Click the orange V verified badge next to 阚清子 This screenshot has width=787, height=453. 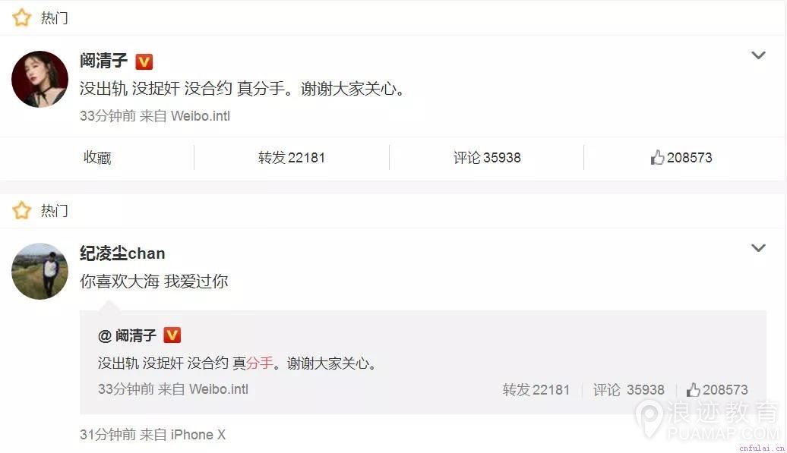[x=144, y=61]
